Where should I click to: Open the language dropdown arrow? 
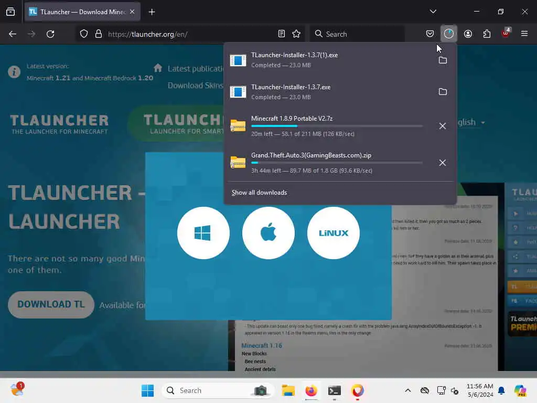tap(483, 123)
